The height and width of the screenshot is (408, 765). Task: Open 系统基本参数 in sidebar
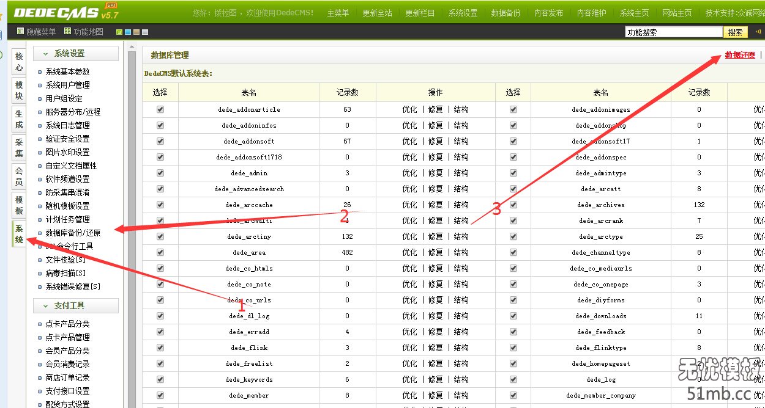coord(67,71)
